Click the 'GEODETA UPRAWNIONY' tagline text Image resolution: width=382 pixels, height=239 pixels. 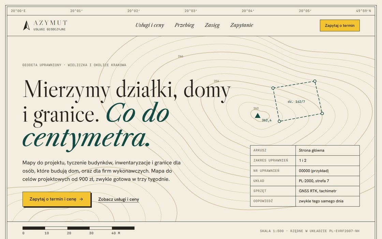pyautogui.click(x=42, y=65)
